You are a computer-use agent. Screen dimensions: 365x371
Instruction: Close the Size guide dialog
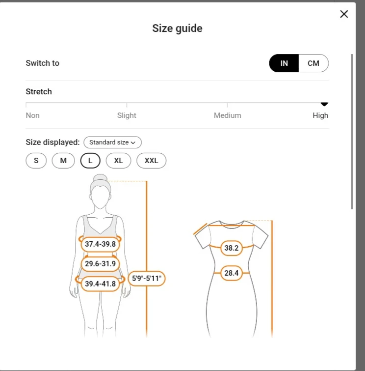[344, 14]
